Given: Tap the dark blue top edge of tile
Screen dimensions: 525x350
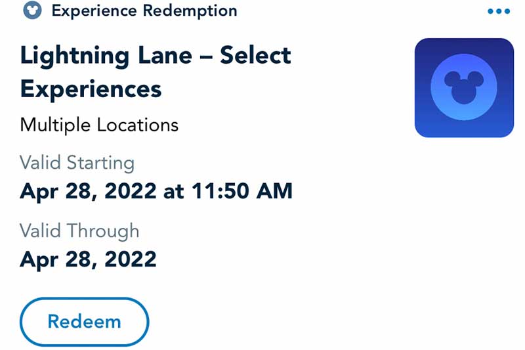Looking at the screenshot, I should pyautogui.click(x=464, y=42).
